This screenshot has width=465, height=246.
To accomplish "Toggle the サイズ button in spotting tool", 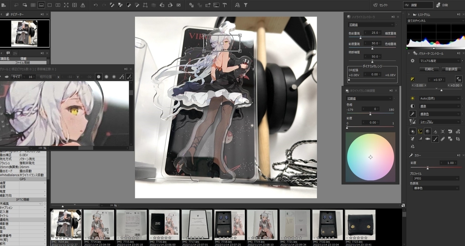I will (x=16, y=77).
